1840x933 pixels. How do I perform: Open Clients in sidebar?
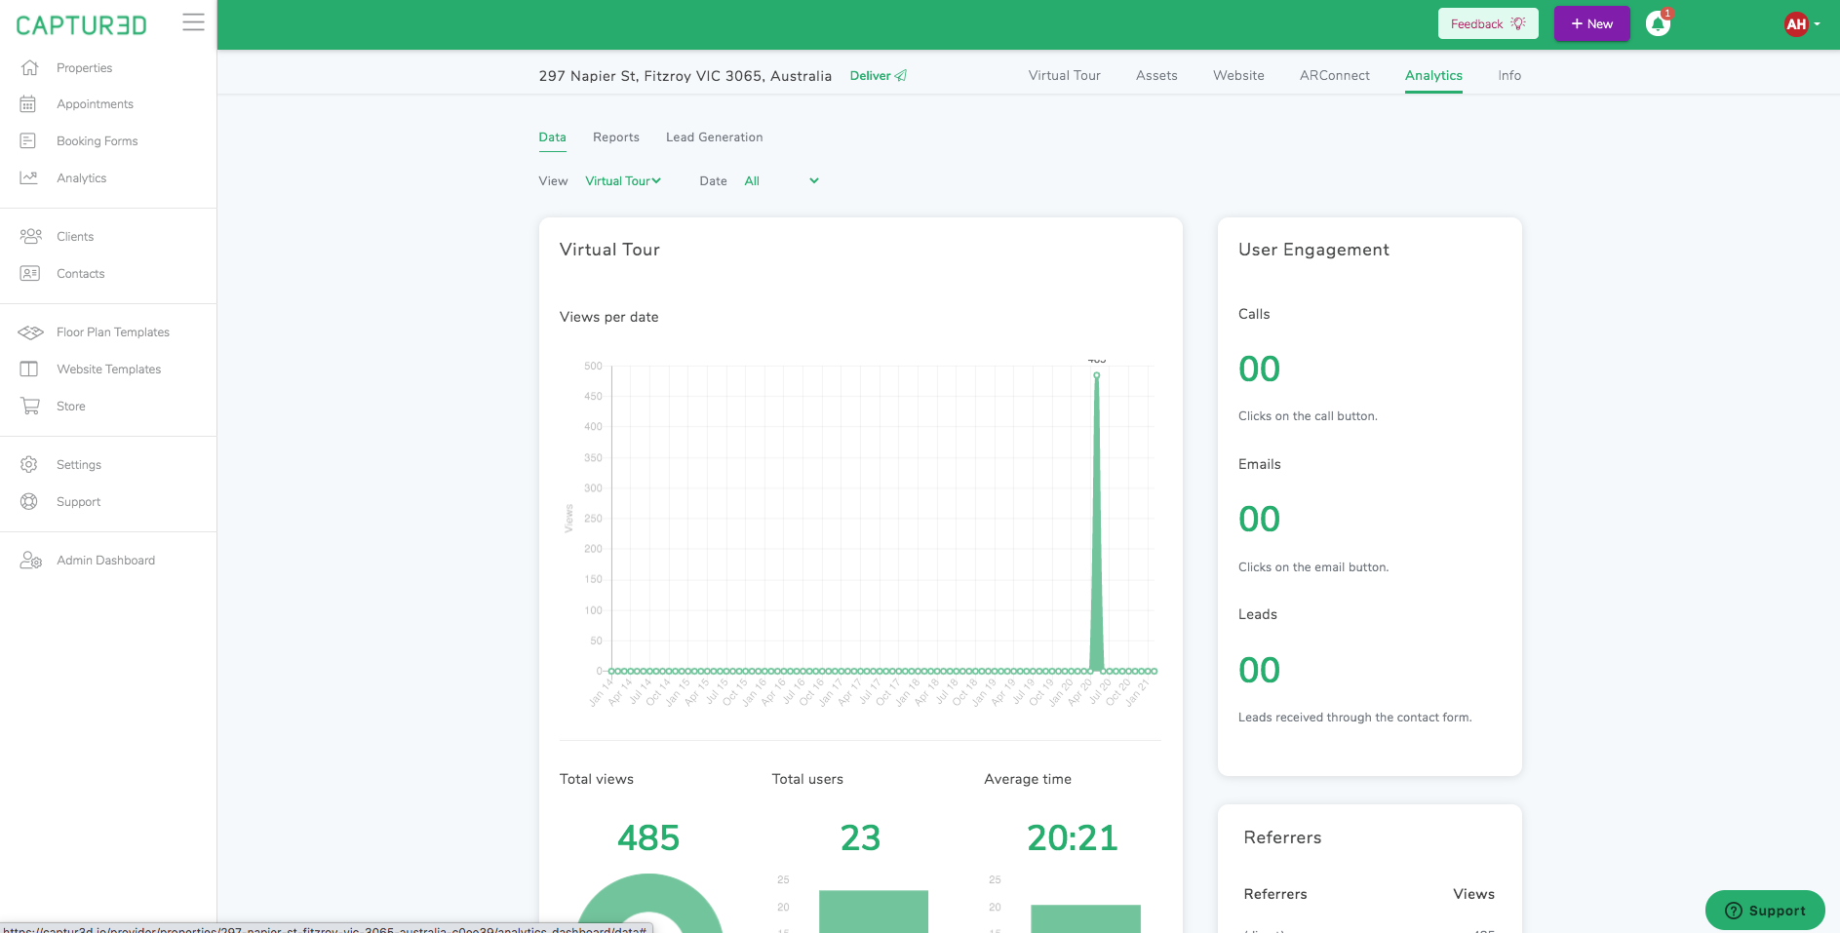(75, 237)
